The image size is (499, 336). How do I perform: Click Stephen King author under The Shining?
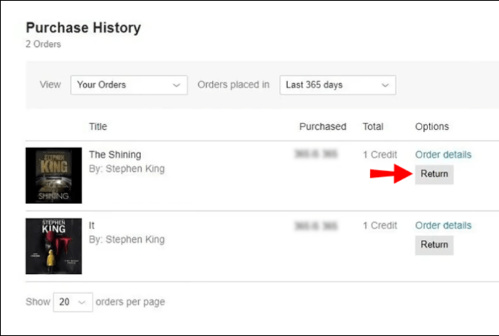(x=135, y=169)
